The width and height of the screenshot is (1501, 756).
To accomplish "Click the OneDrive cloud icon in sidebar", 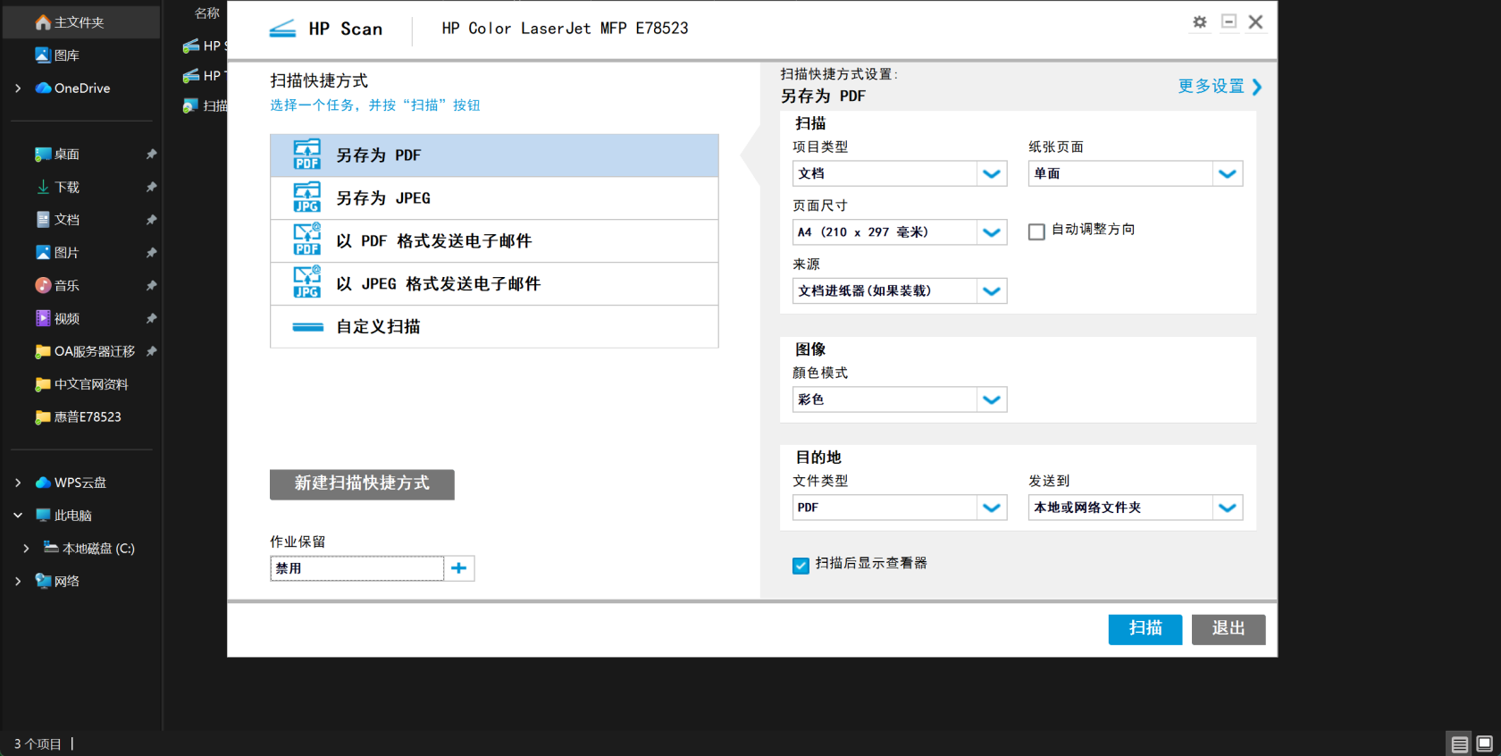I will (43, 88).
